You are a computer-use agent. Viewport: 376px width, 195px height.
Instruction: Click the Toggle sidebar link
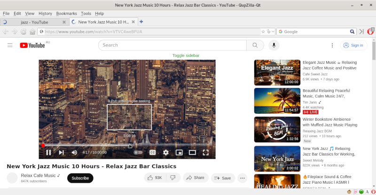click(x=186, y=55)
